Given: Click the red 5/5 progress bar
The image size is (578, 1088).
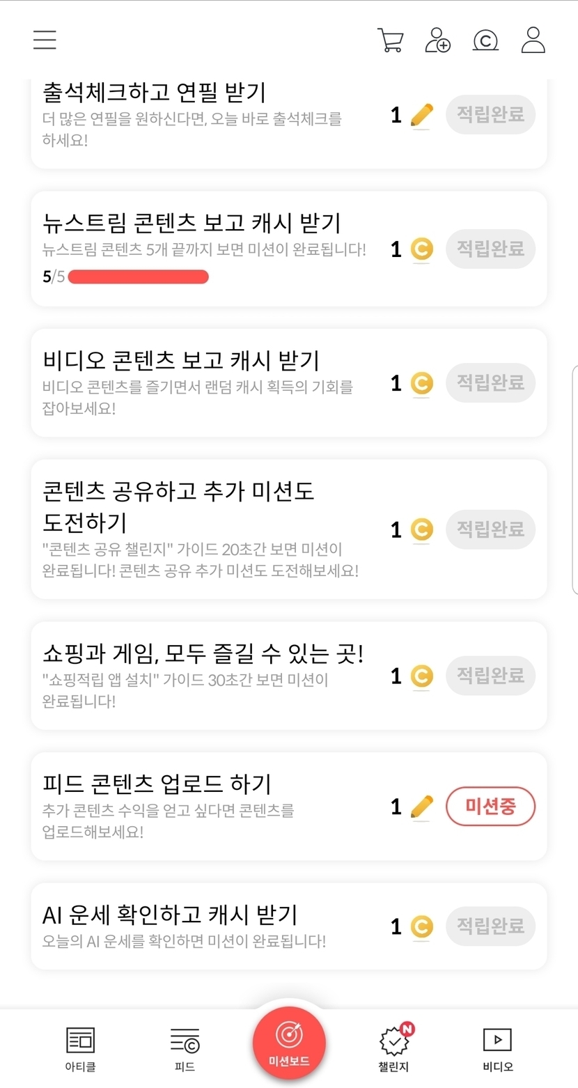Looking at the screenshot, I should coord(138,277).
